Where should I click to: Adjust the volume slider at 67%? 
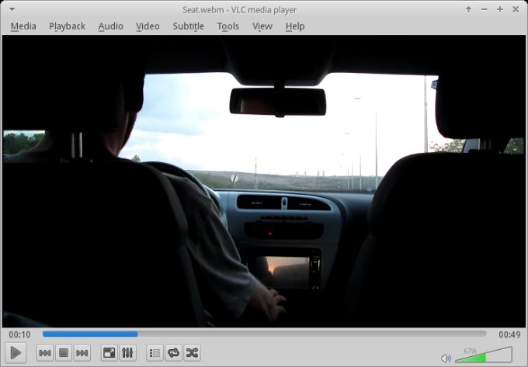click(x=484, y=355)
